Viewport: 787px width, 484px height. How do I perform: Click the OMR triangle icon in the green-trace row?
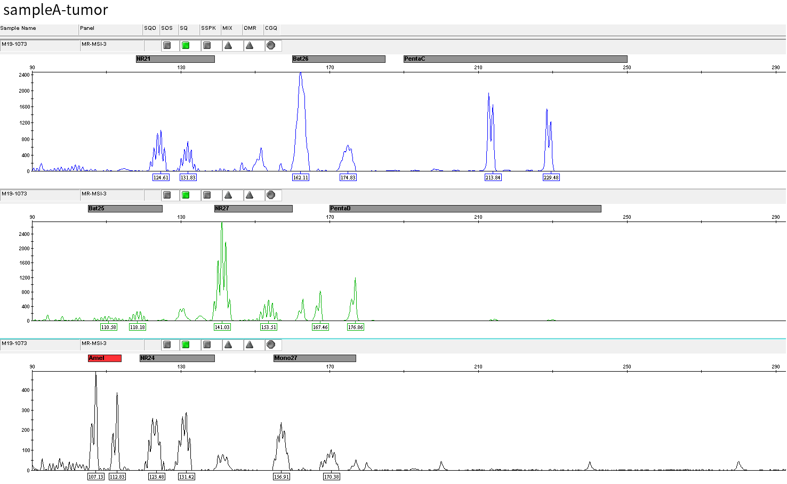tap(250, 195)
